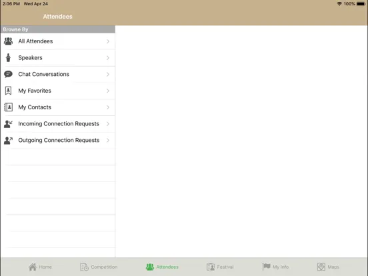
Task: Switch to the Competition tab label
Action: [104, 267]
